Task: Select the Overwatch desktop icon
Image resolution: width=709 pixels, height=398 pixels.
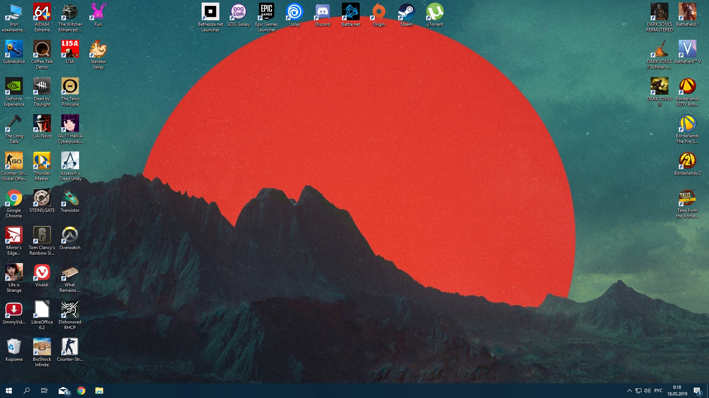Action: coord(70,238)
